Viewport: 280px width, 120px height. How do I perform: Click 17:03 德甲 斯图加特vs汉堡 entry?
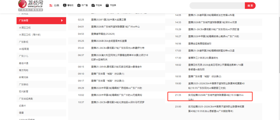click(x=214, y=51)
